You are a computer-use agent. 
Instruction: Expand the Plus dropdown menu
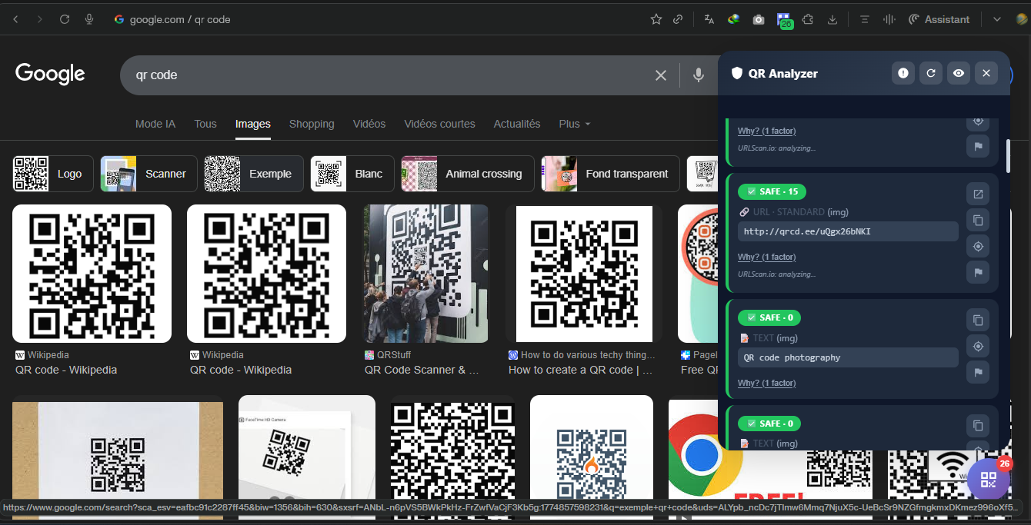click(x=575, y=124)
